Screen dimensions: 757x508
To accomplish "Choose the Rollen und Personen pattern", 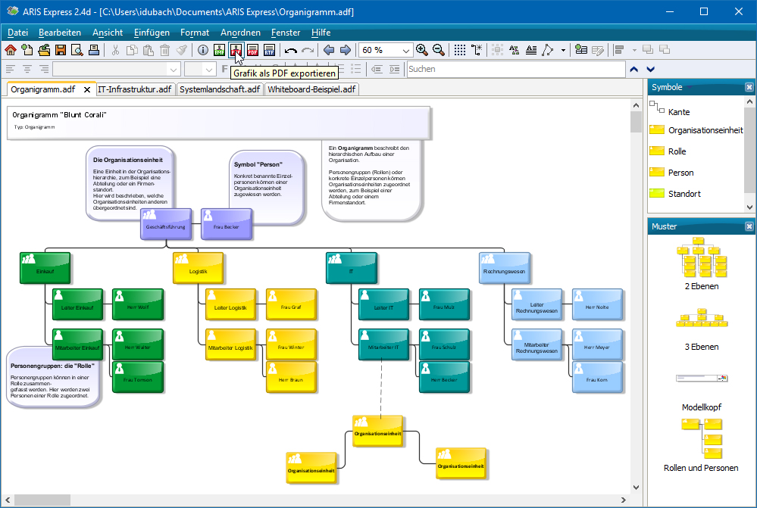I will point(702,438).
